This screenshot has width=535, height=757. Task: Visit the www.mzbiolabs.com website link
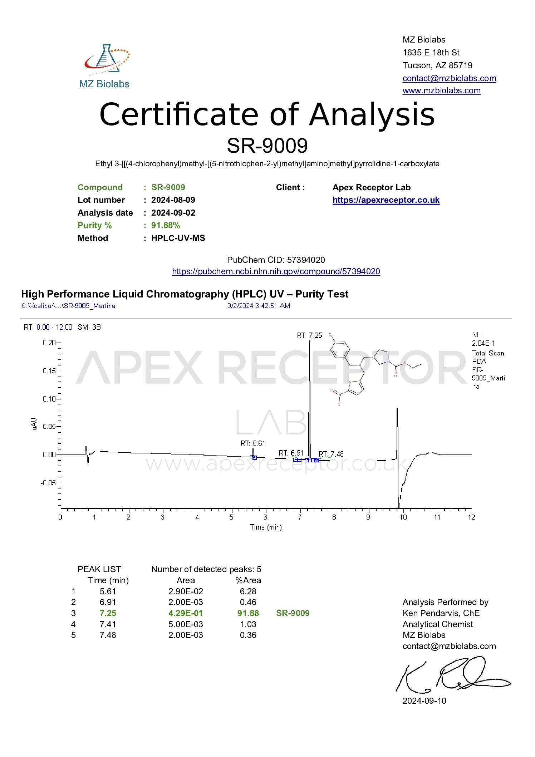click(441, 90)
